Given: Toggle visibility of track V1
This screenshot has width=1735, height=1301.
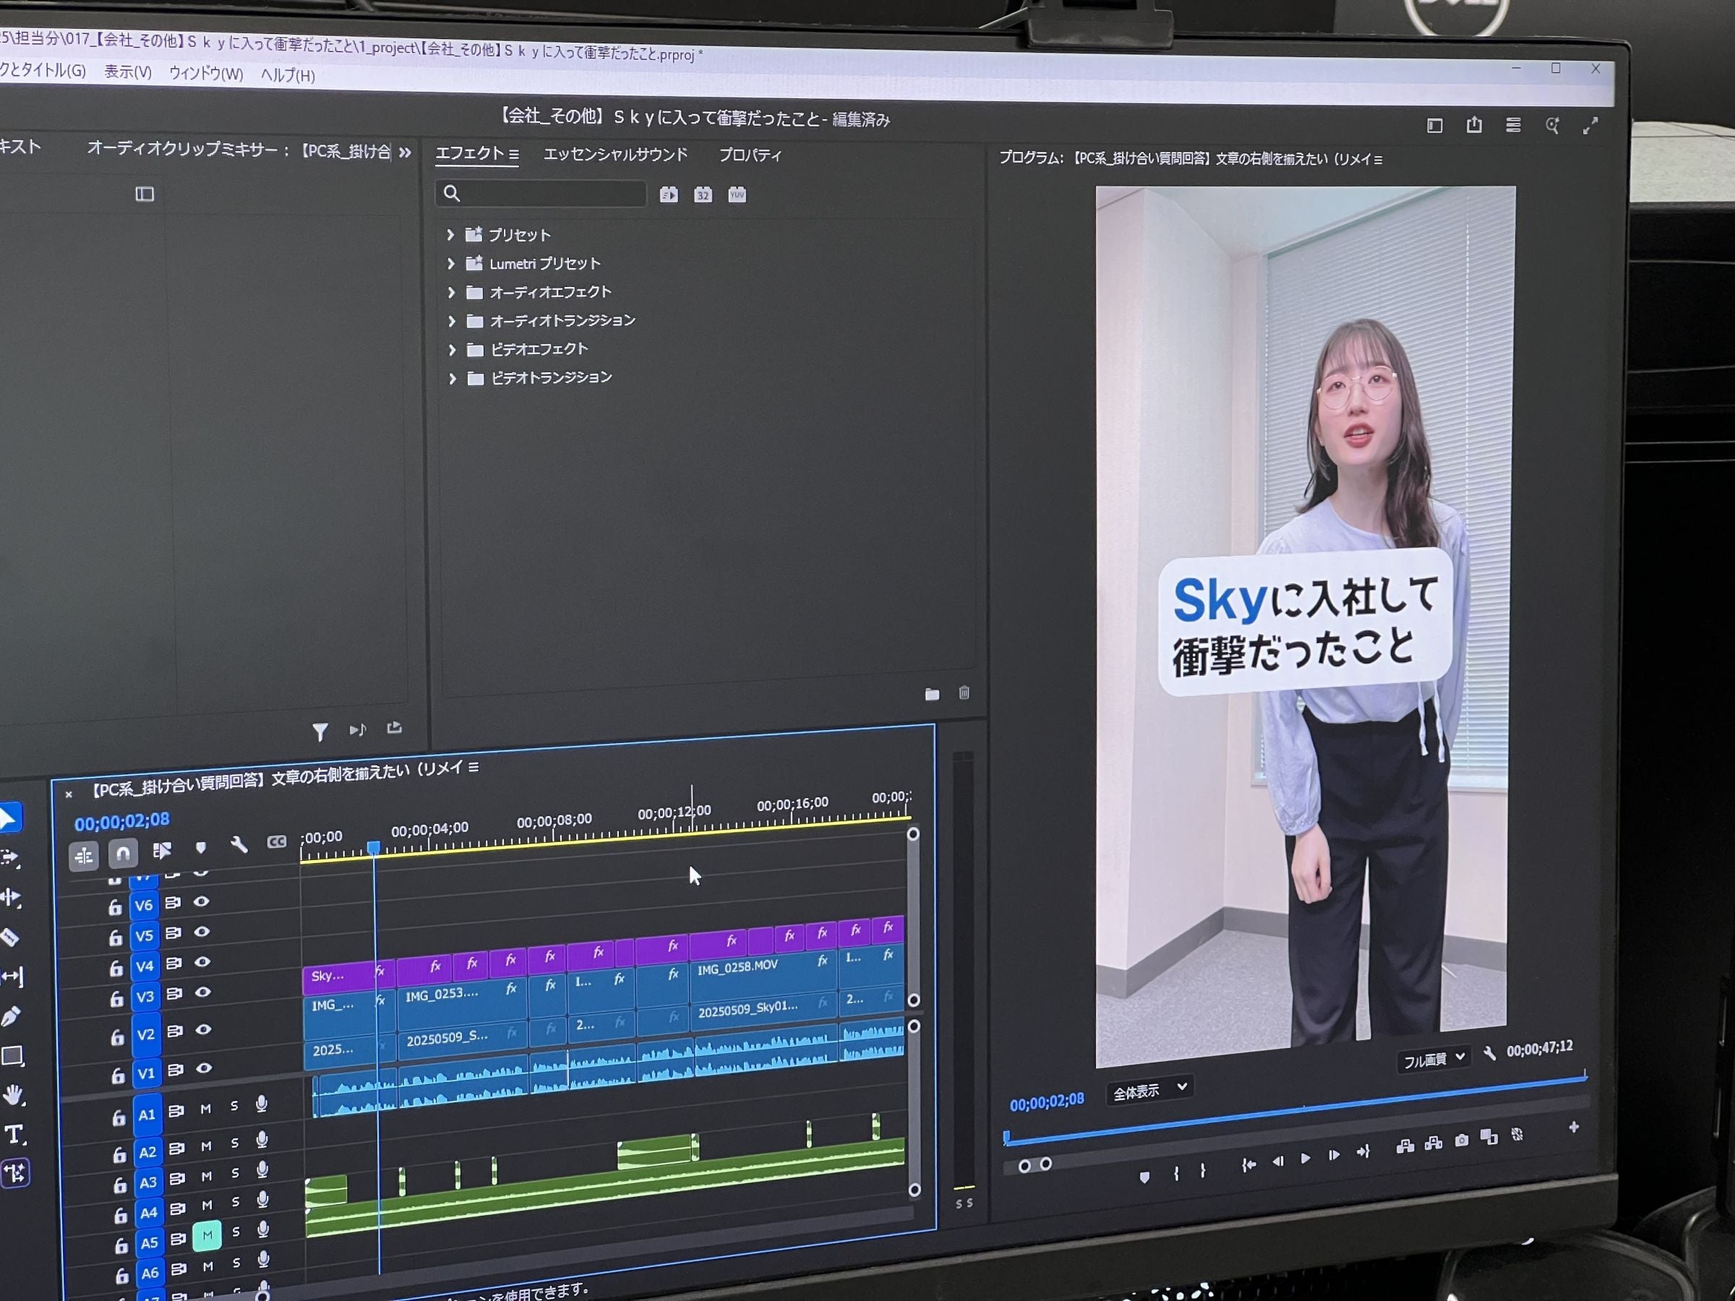Looking at the screenshot, I should [x=205, y=1068].
